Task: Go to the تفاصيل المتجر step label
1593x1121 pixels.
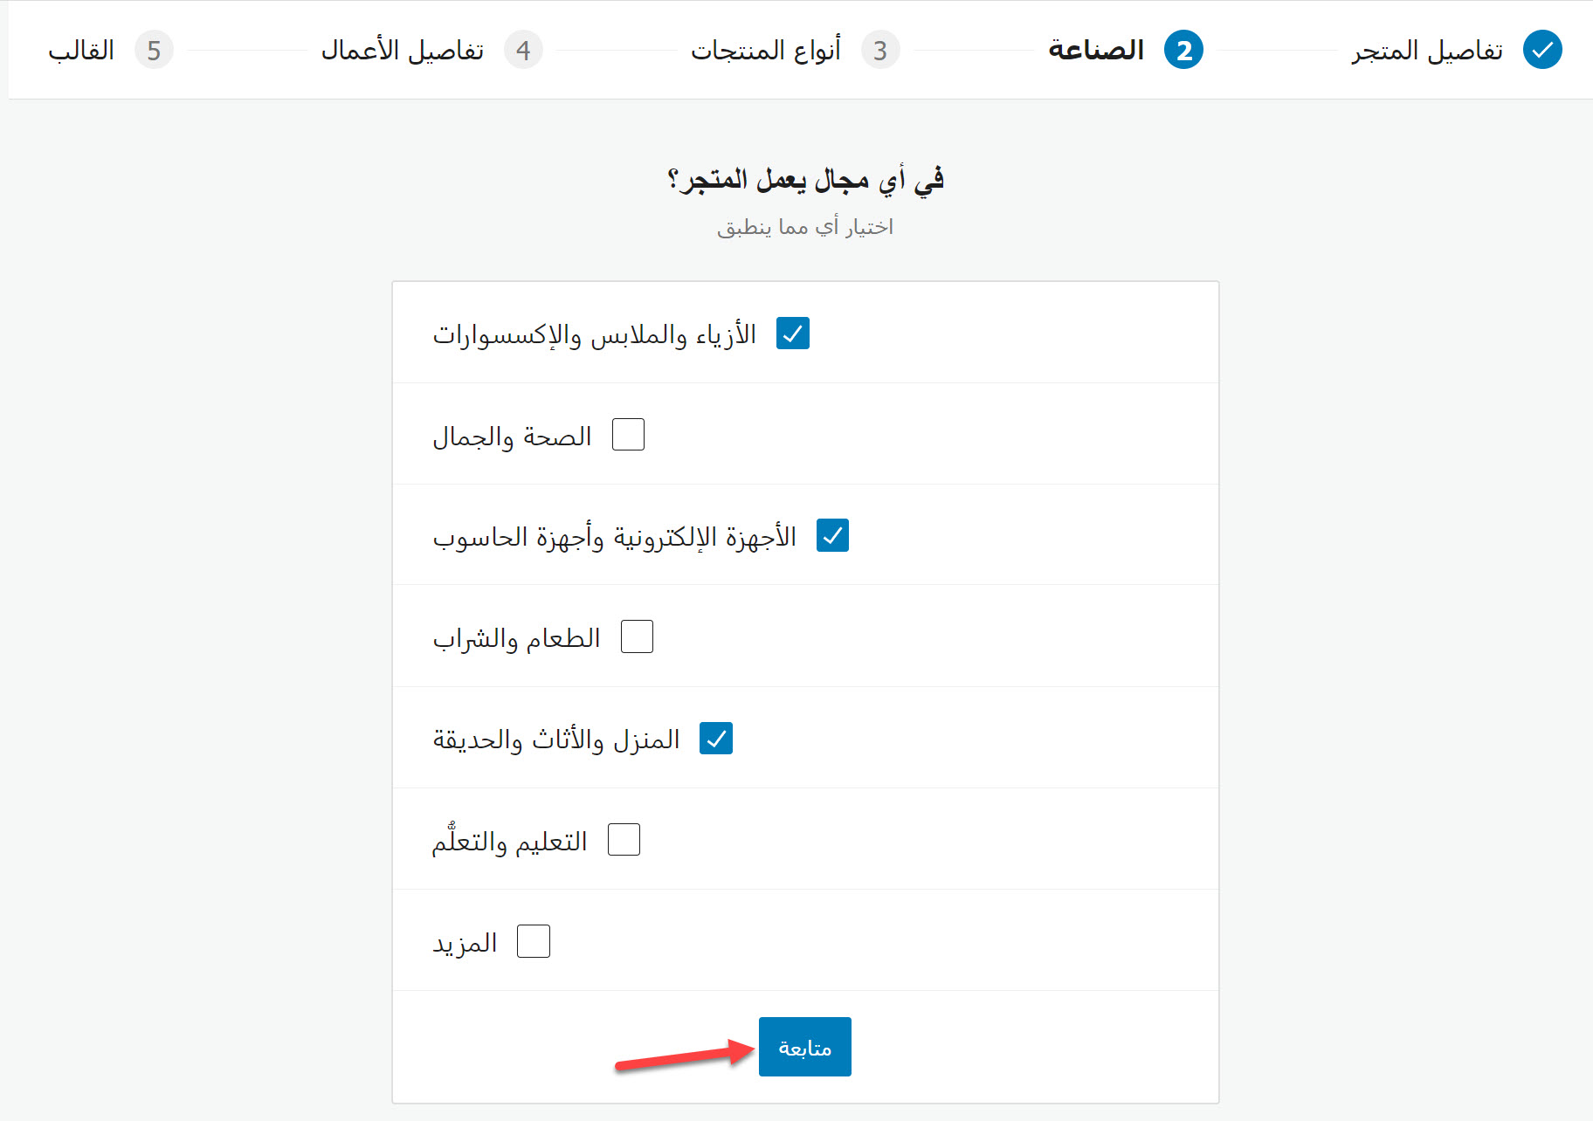Action: 1427,51
